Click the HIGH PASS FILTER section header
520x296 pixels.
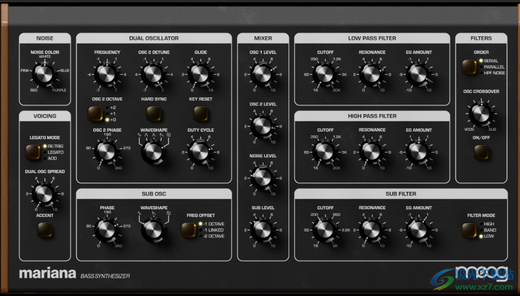tap(372, 116)
